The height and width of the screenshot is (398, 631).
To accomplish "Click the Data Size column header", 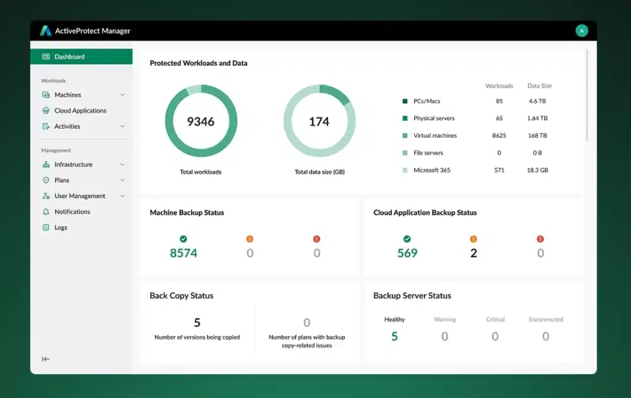I will [539, 86].
